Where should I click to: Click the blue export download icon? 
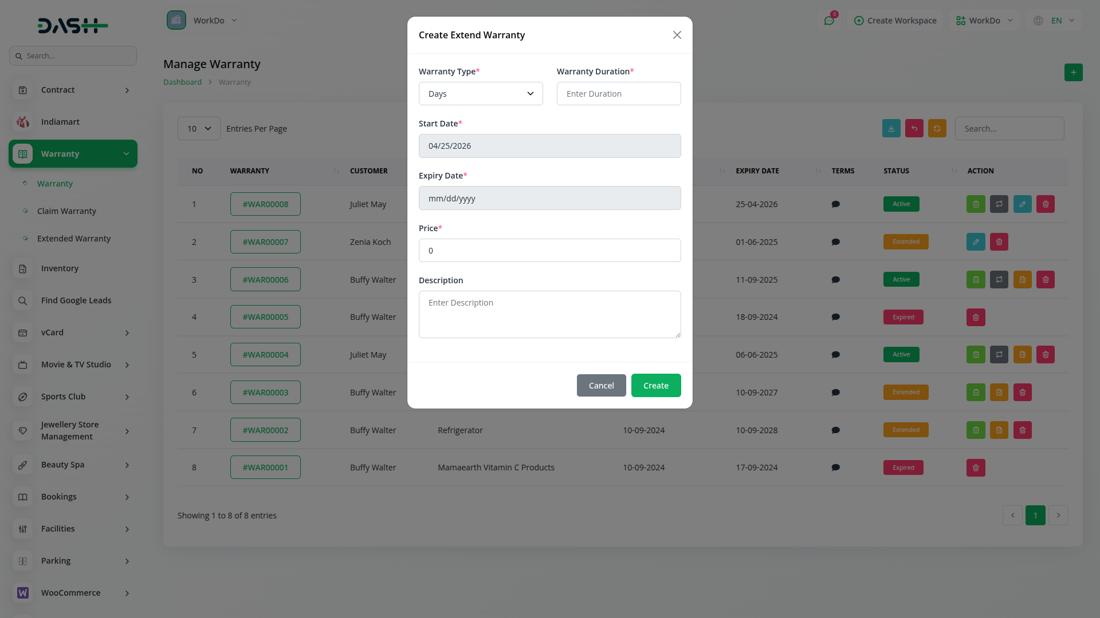[x=891, y=129]
